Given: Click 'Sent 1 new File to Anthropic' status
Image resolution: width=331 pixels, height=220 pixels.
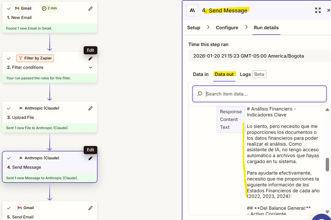Looking at the screenshot, I should (37, 128).
